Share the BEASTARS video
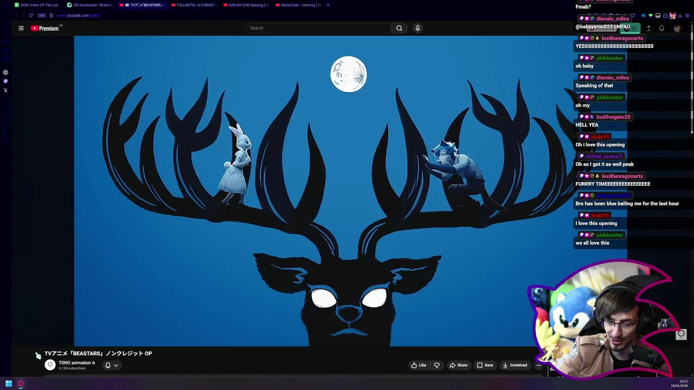694x390 pixels. (x=459, y=365)
